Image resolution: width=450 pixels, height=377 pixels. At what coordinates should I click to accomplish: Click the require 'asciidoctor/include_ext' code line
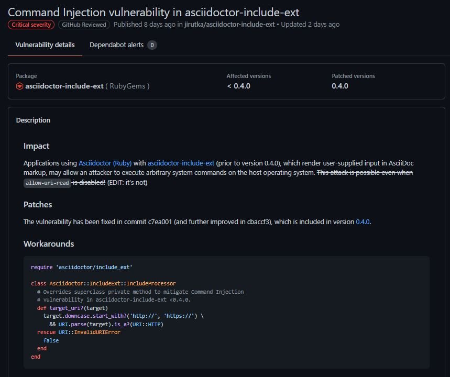tap(82, 267)
